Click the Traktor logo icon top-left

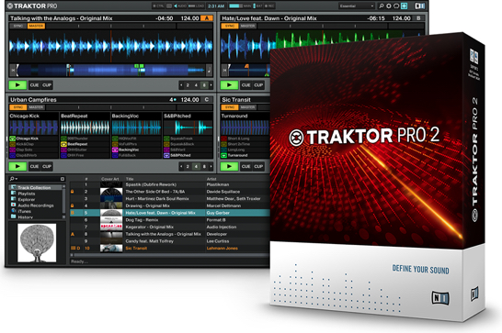coord(10,6)
